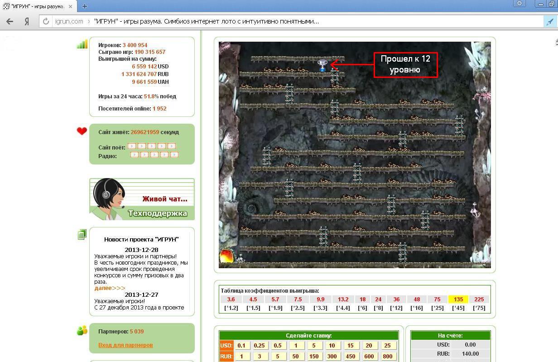Play the last Радио station
The image size is (558, 362).
pyautogui.click(x=174, y=155)
